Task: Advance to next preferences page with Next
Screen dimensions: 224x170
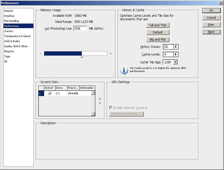Action: click(211, 32)
